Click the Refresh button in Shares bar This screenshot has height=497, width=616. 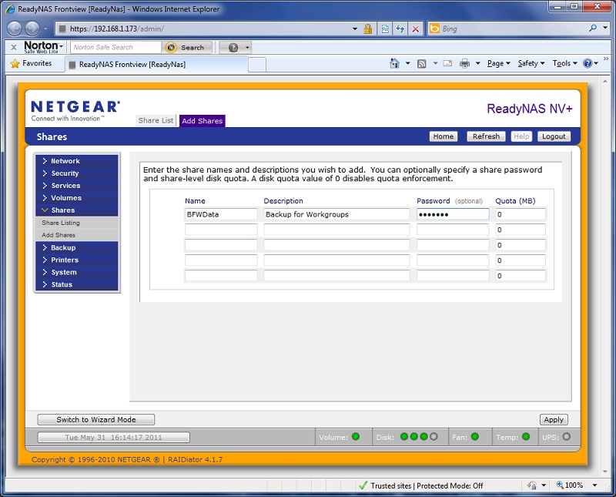pyautogui.click(x=486, y=136)
